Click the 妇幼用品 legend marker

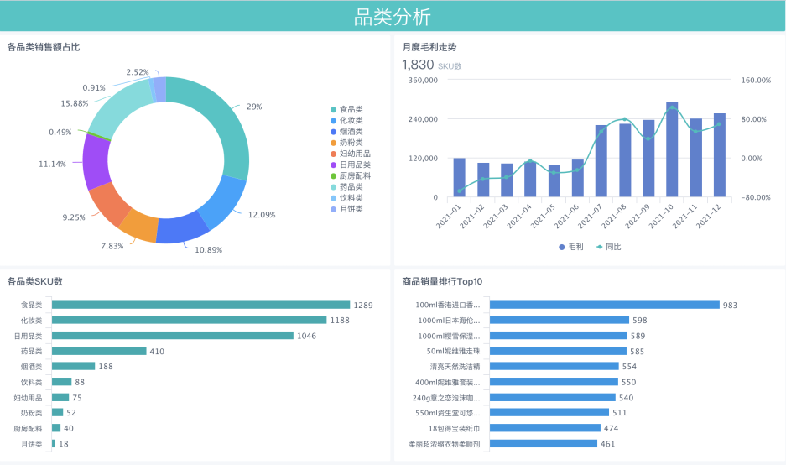coord(333,154)
